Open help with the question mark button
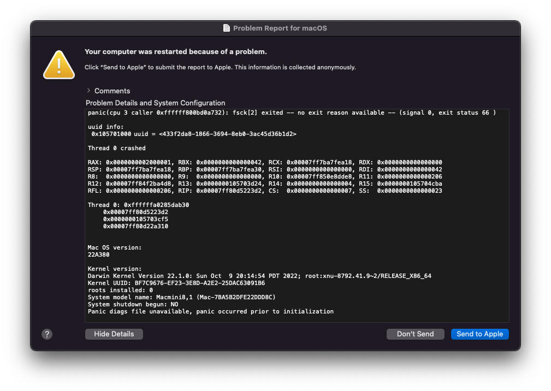This screenshot has width=551, height=391. click(47, 334)
